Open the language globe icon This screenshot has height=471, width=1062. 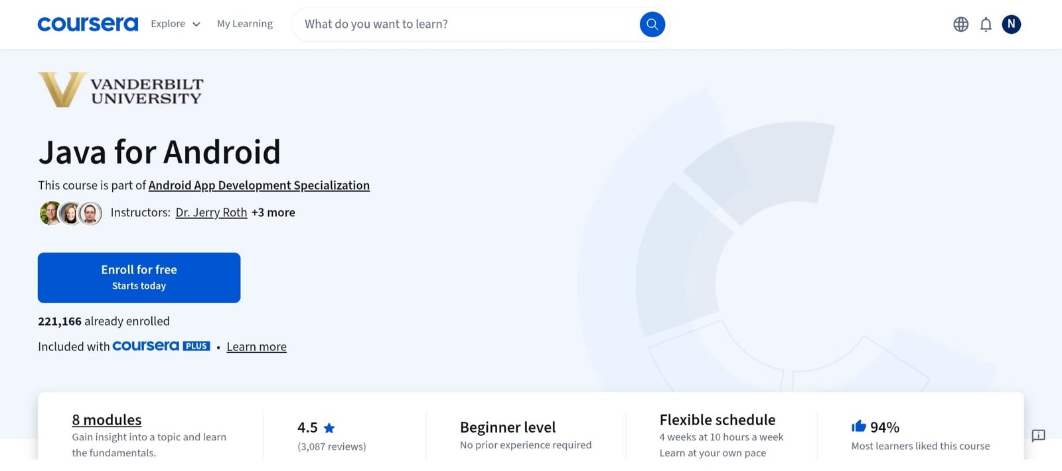click(960, 25)
